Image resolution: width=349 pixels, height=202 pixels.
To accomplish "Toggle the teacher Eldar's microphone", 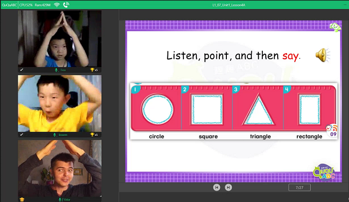I will (x=59, y=200).
